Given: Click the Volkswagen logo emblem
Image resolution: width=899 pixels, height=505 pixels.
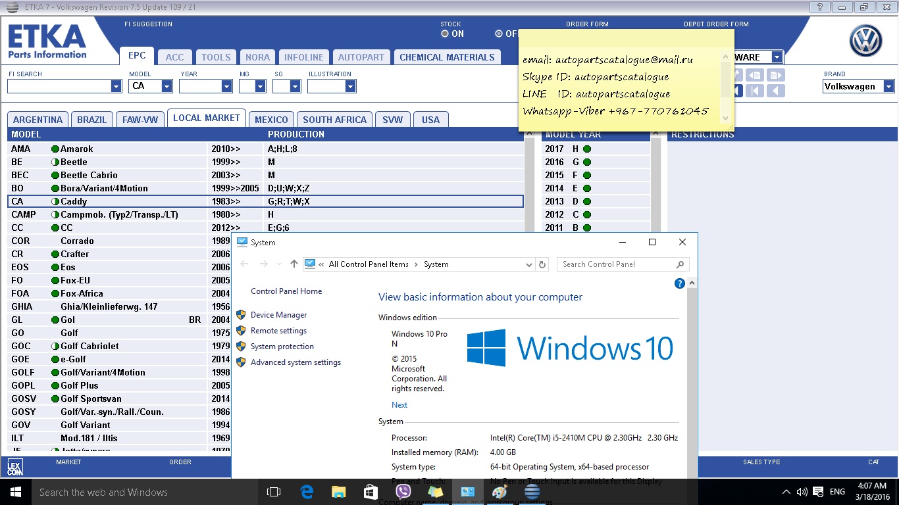Looking at the screenshot, I should pos(866,41).
